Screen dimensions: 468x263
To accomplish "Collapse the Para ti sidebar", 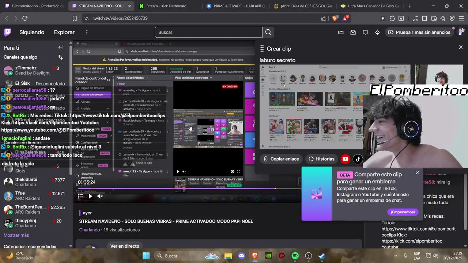I will [x=61, y=47].
